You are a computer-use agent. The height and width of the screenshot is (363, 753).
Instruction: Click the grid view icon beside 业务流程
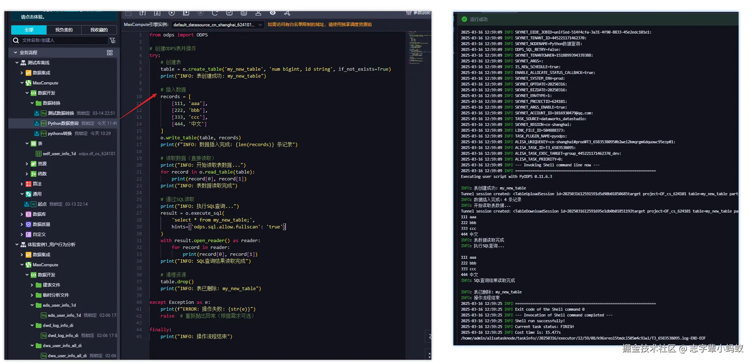[110, 53]
